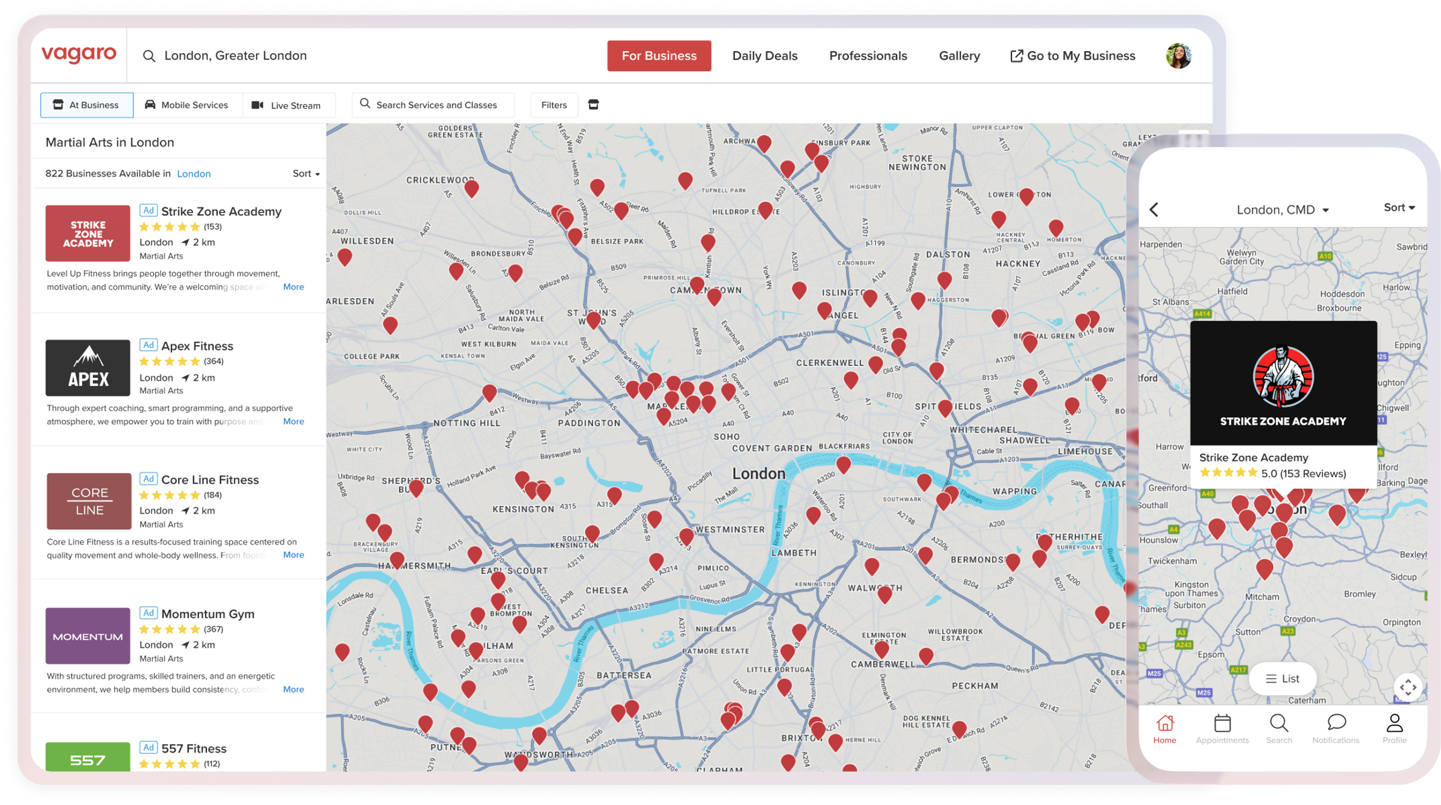Open the Sort dropdown on the phone
Screen dimensions: 1441x805
1399,208
